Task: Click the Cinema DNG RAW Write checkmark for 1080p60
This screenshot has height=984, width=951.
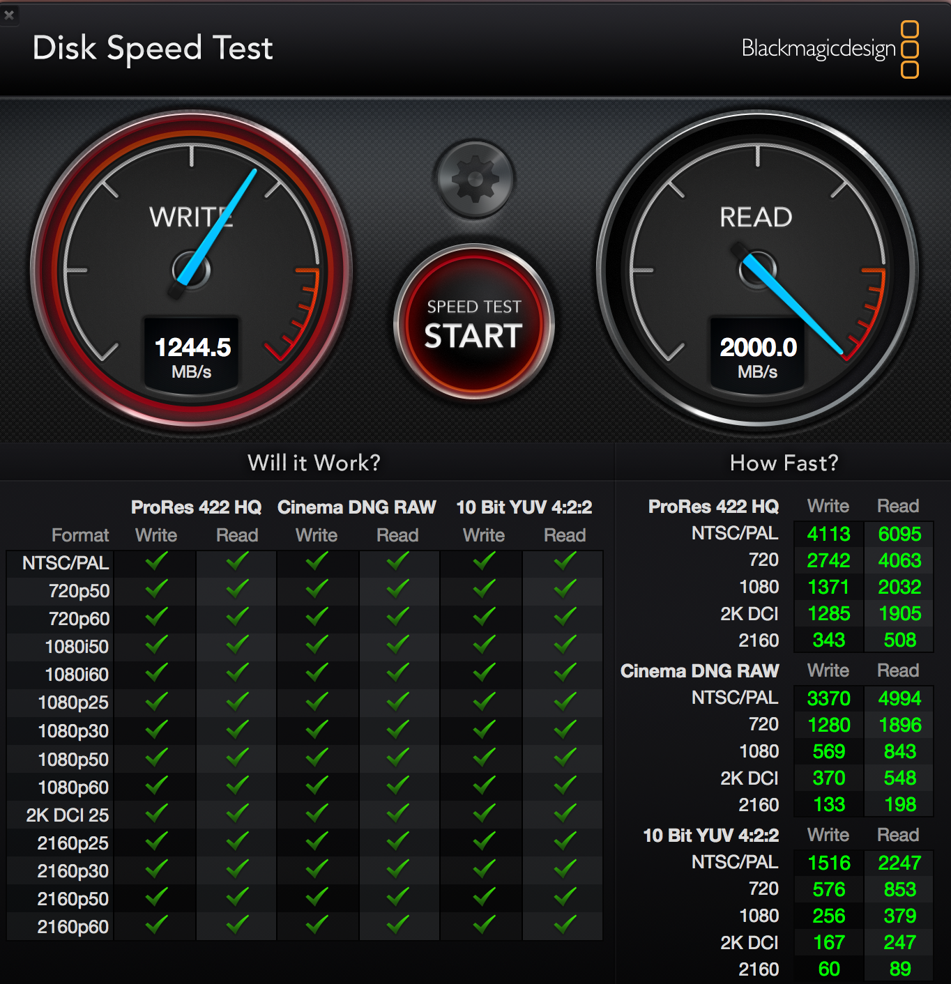Action: coord(317,785)
